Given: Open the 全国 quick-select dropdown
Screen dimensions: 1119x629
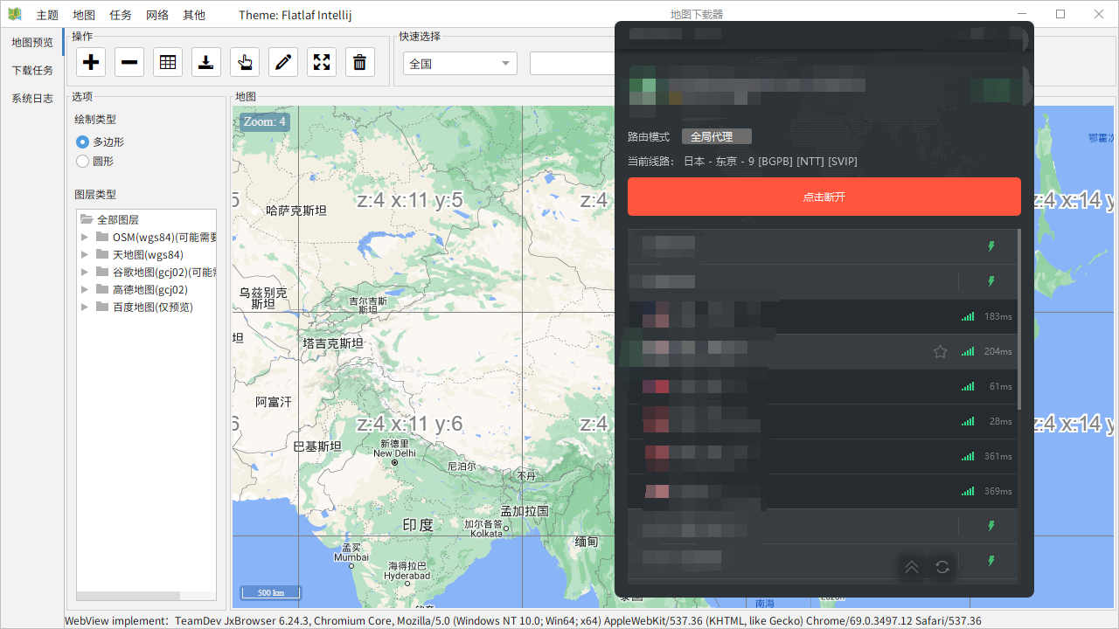Looking at the screenshot, I should pyautogui.click(x=460, y=64).
